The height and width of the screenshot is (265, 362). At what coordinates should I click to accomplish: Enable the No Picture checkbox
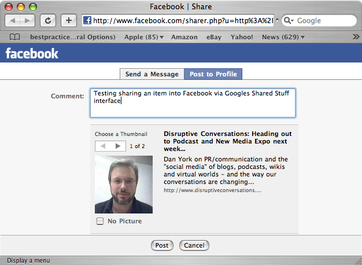pos(100,221)
